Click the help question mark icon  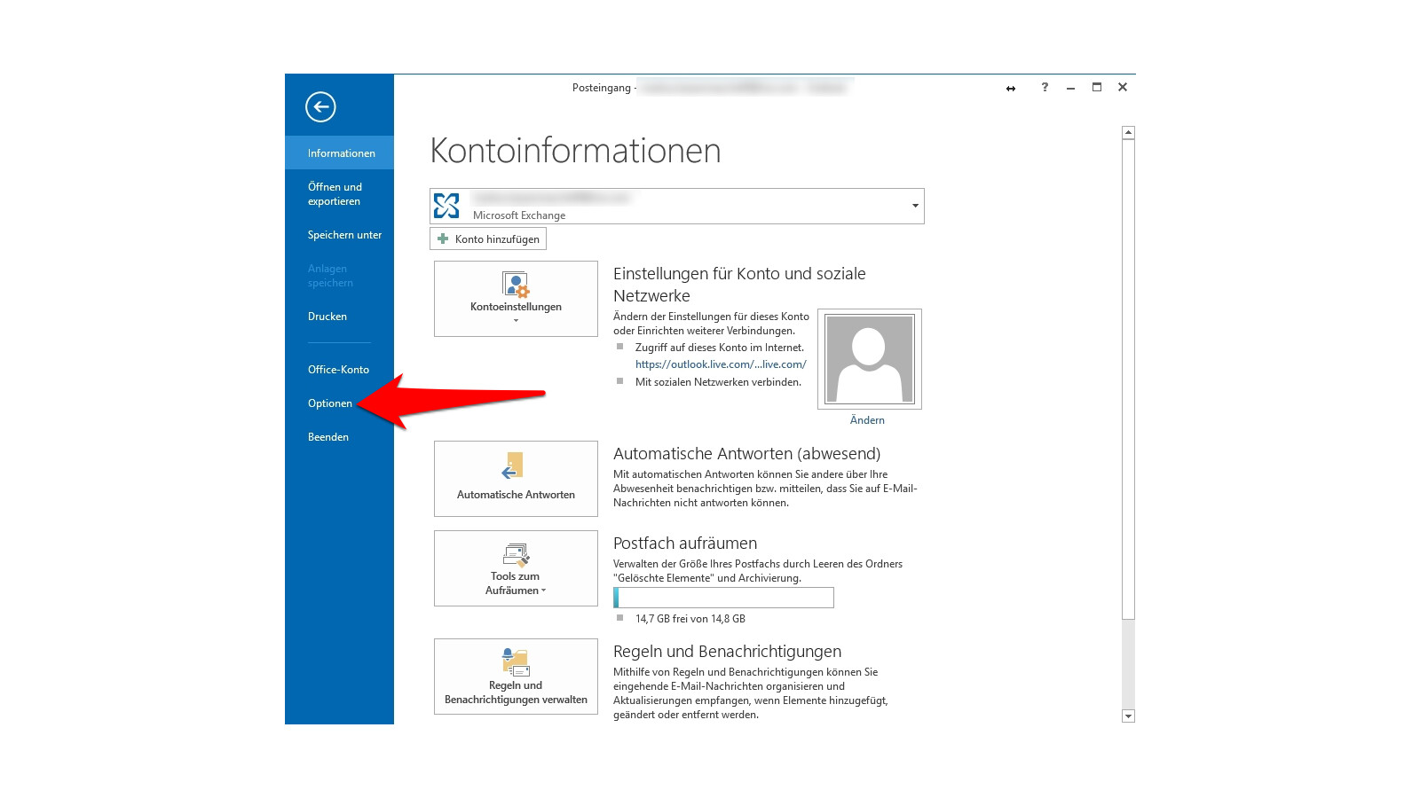point(1045,88)
